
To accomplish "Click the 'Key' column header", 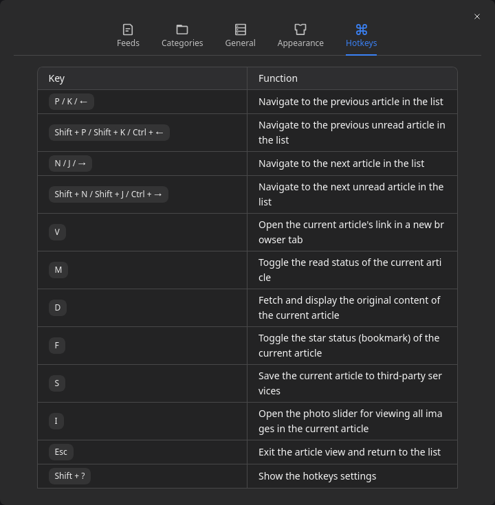I will click(57, 78).
